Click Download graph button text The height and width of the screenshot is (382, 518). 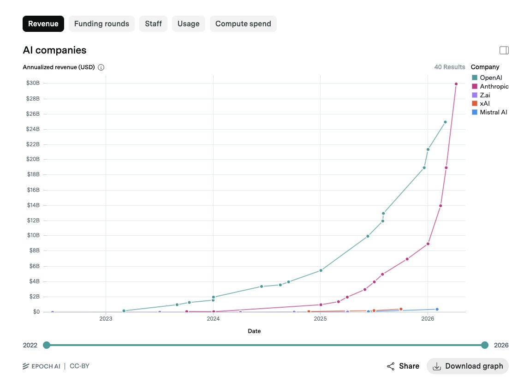(x=474, y=366)
